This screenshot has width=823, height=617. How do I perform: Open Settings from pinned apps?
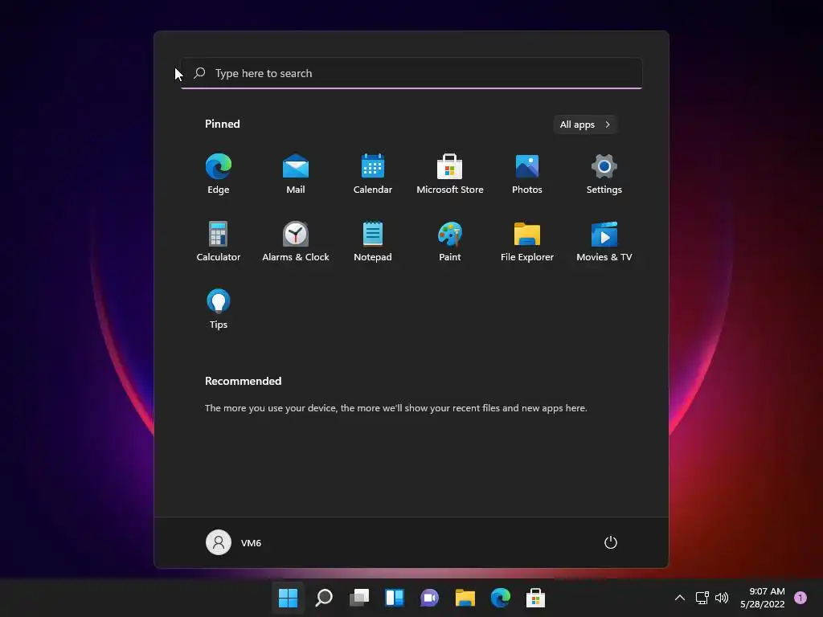tap(604, 174)
